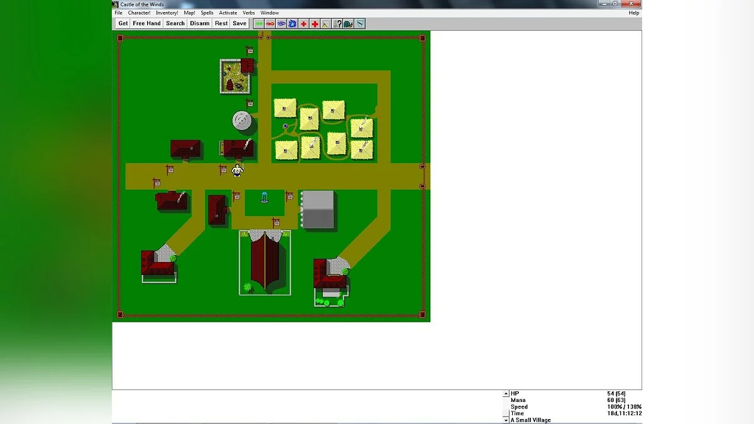Click the Search toolbar button

(x=175, y=23)
